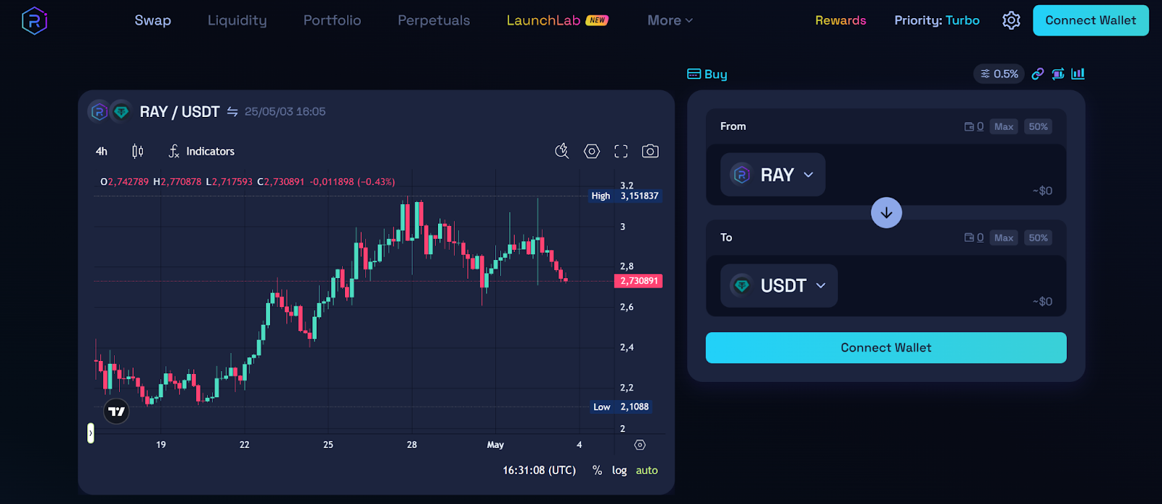Open the RAY token selector dropdown
This screenshot has height=504, width=1162.
pos(773,174)
